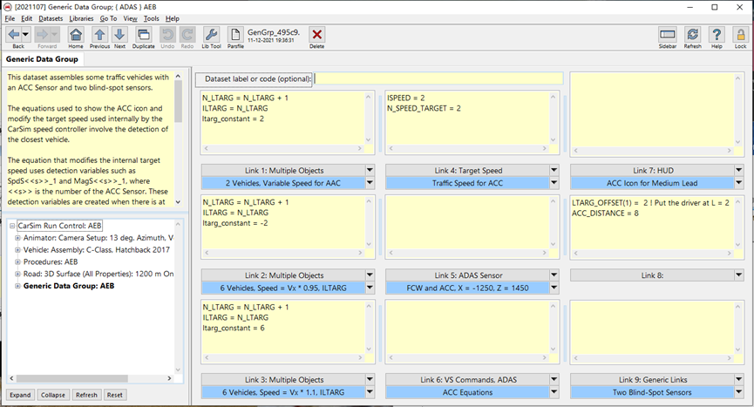Expand the Procedures: AEB tree node
754x407 pixels.
click(17, 261)
